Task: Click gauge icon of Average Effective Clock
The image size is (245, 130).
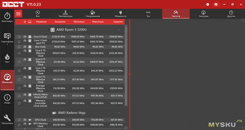Action: (25, 86)
